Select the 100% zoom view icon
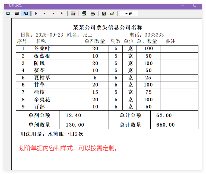 click(17, 13)
